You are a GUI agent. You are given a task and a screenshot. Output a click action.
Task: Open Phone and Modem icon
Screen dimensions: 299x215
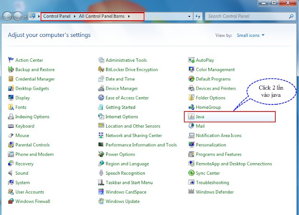(11, 154)
